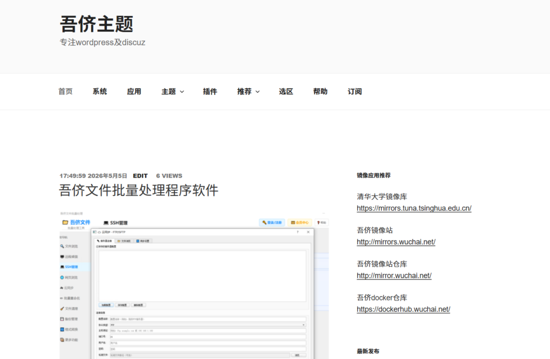Viewport: 550px width, 359px height.
Task: Visit the 订阅 navigation page
Action: pos(354,92)
